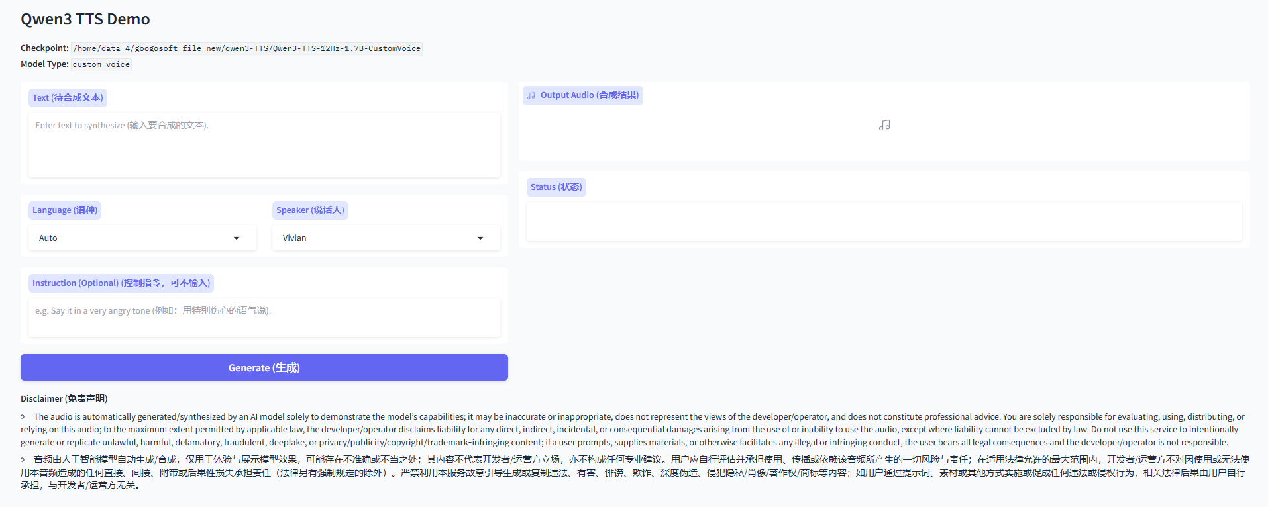
Task: Click the music note icon in the Output Audio label
Action: (x=531, y=95)
